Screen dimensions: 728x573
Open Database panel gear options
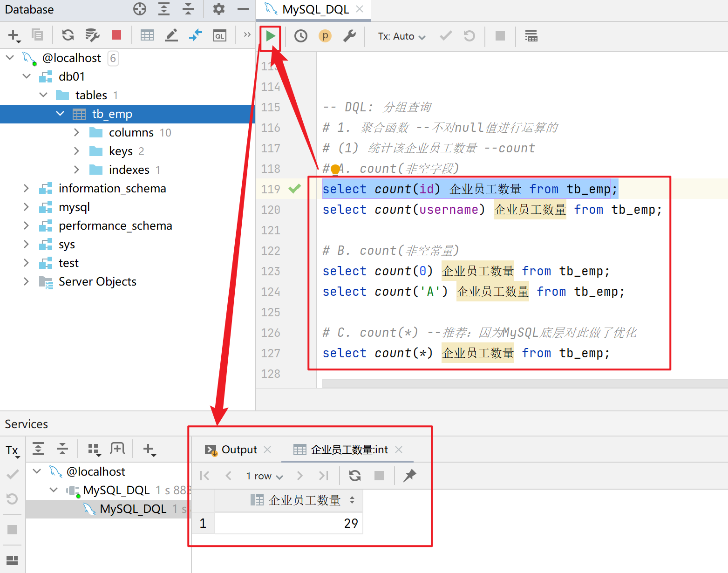(218, 9)
